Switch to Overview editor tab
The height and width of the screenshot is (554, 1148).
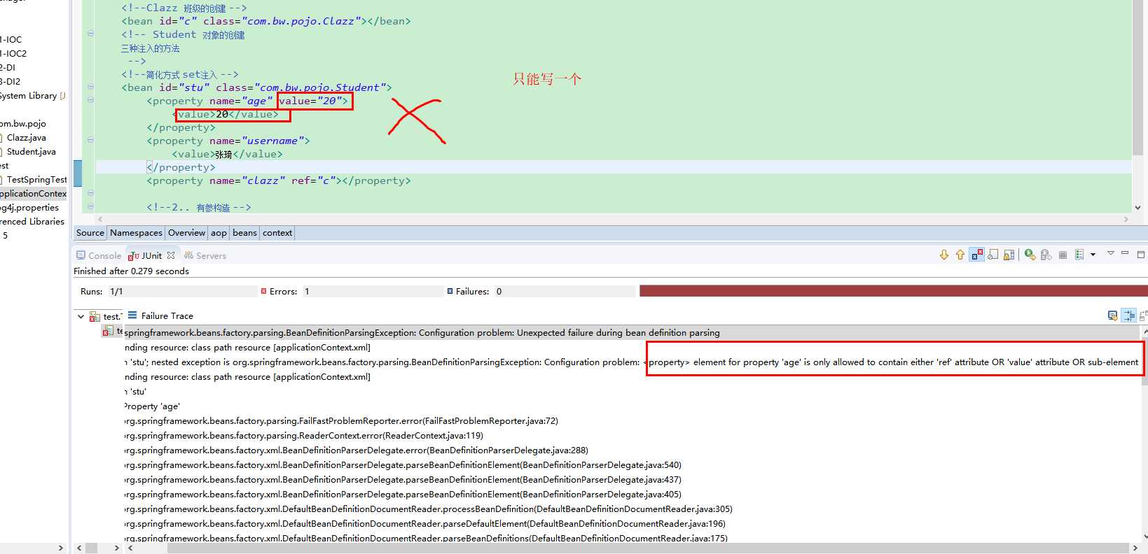tap(187, 233)
